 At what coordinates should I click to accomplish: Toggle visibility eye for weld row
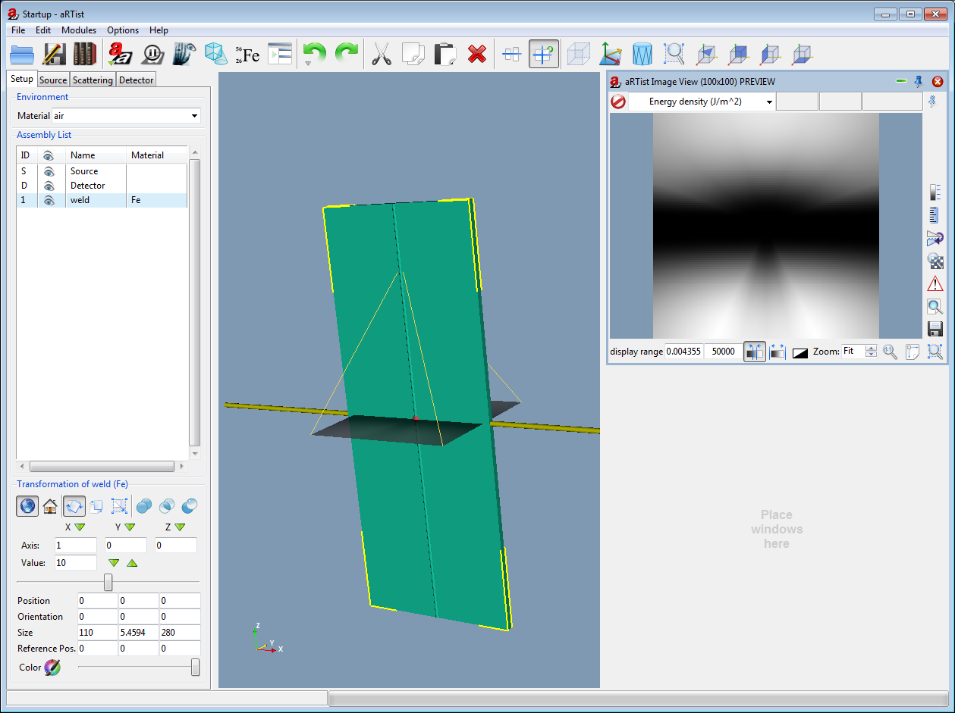50,200
